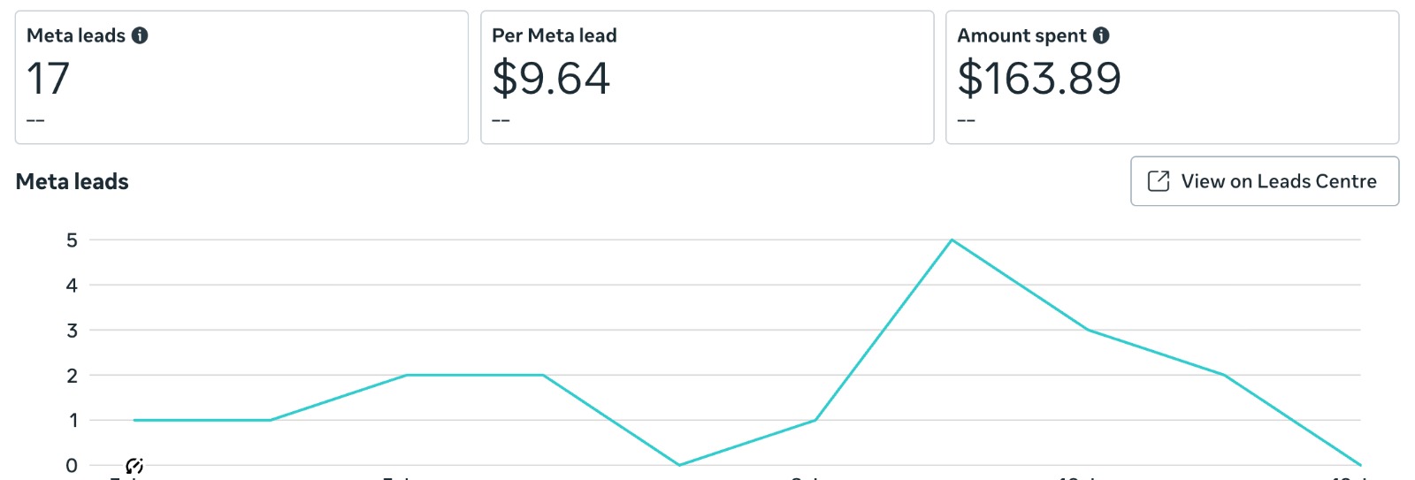Click the Meta leads chart heading
The image size is (1415, 480).
(x=73, y=181)
